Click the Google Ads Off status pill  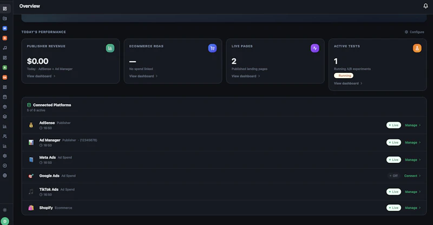pyautogui.click(x=393, y=176)
